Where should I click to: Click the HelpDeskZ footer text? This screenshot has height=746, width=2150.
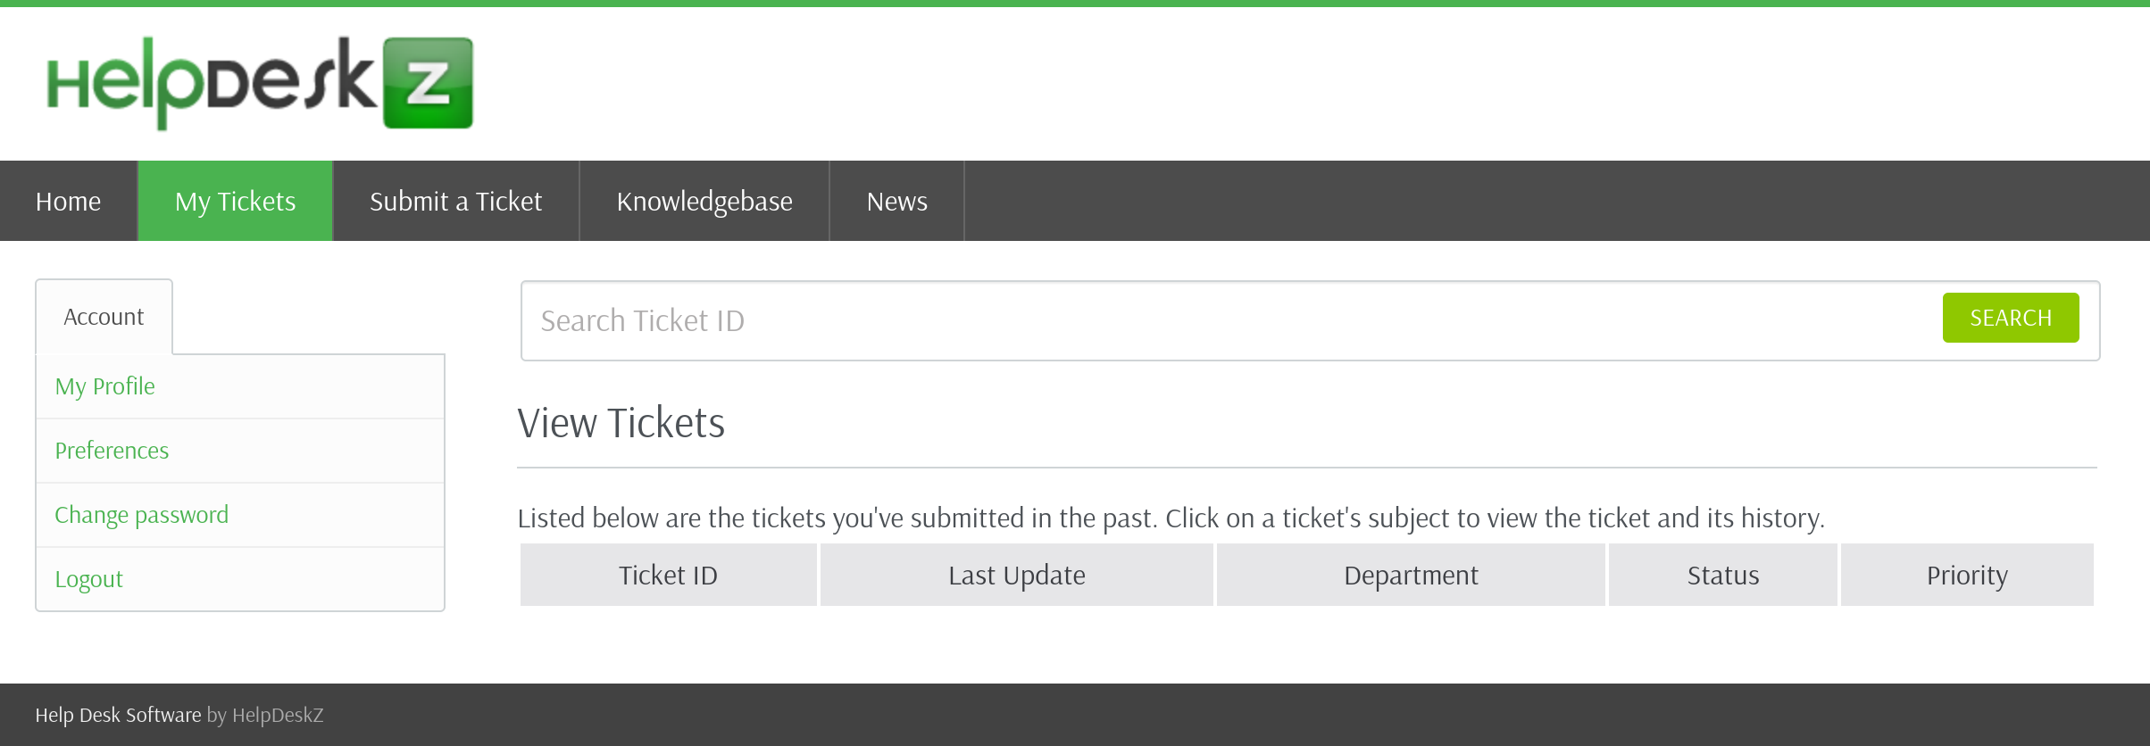(278, 715)
